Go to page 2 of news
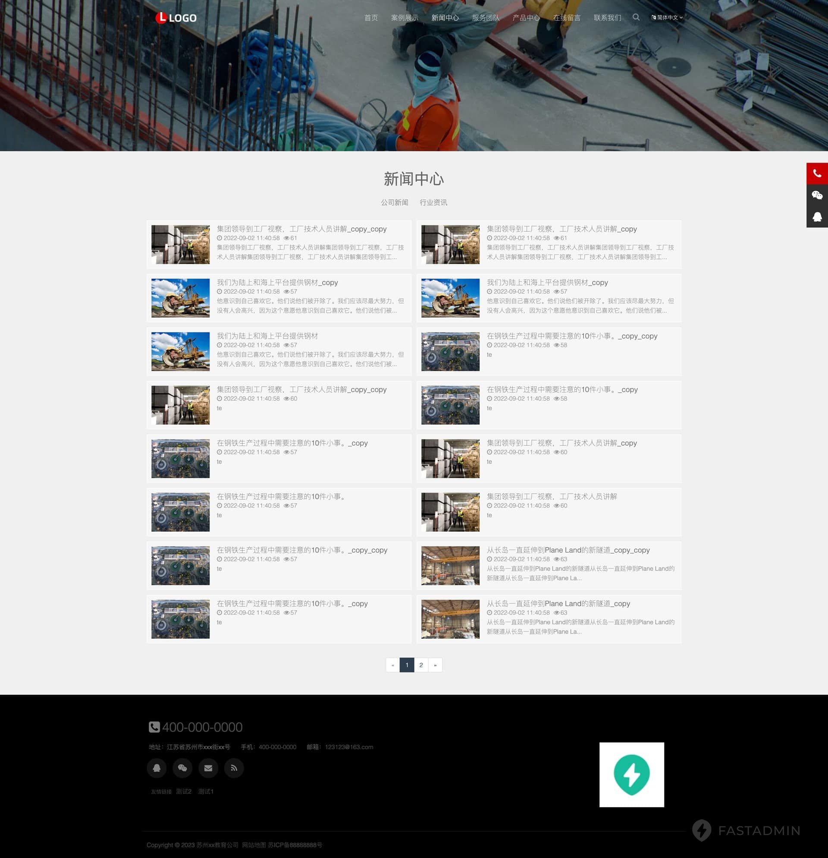This screenshot has height=858, width=828. 421,665
